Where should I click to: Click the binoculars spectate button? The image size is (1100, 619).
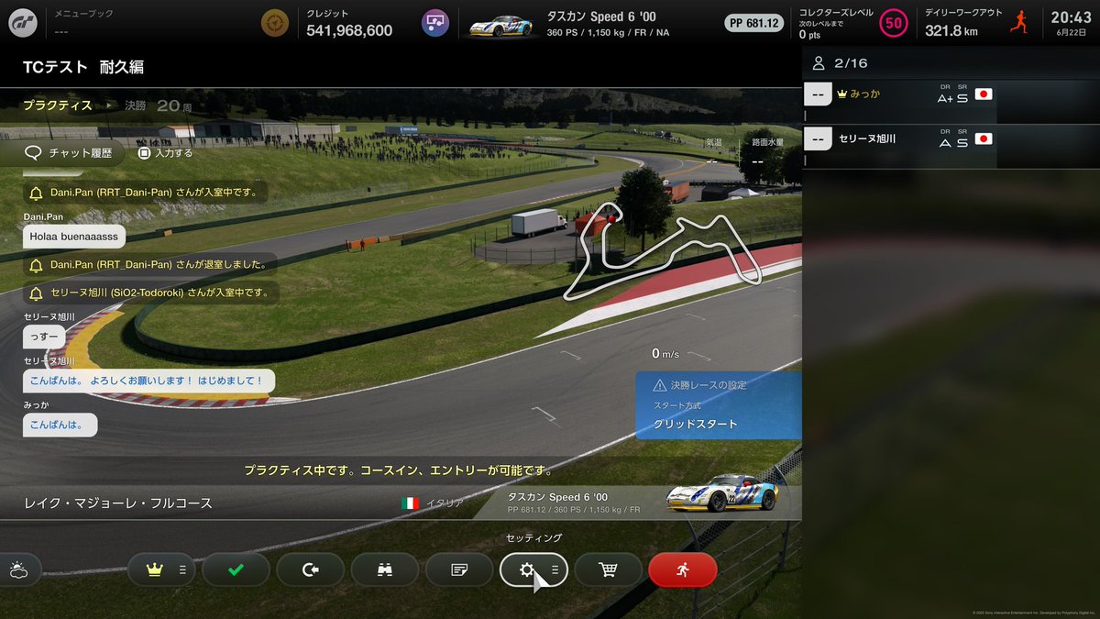pos(385,569)
